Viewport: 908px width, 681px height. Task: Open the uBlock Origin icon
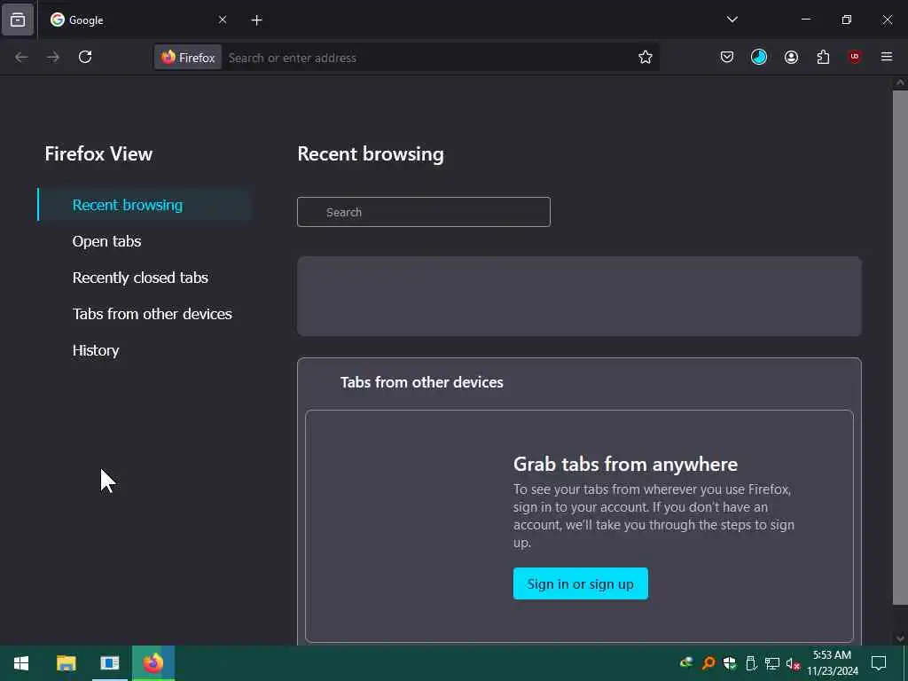[855, 57]
